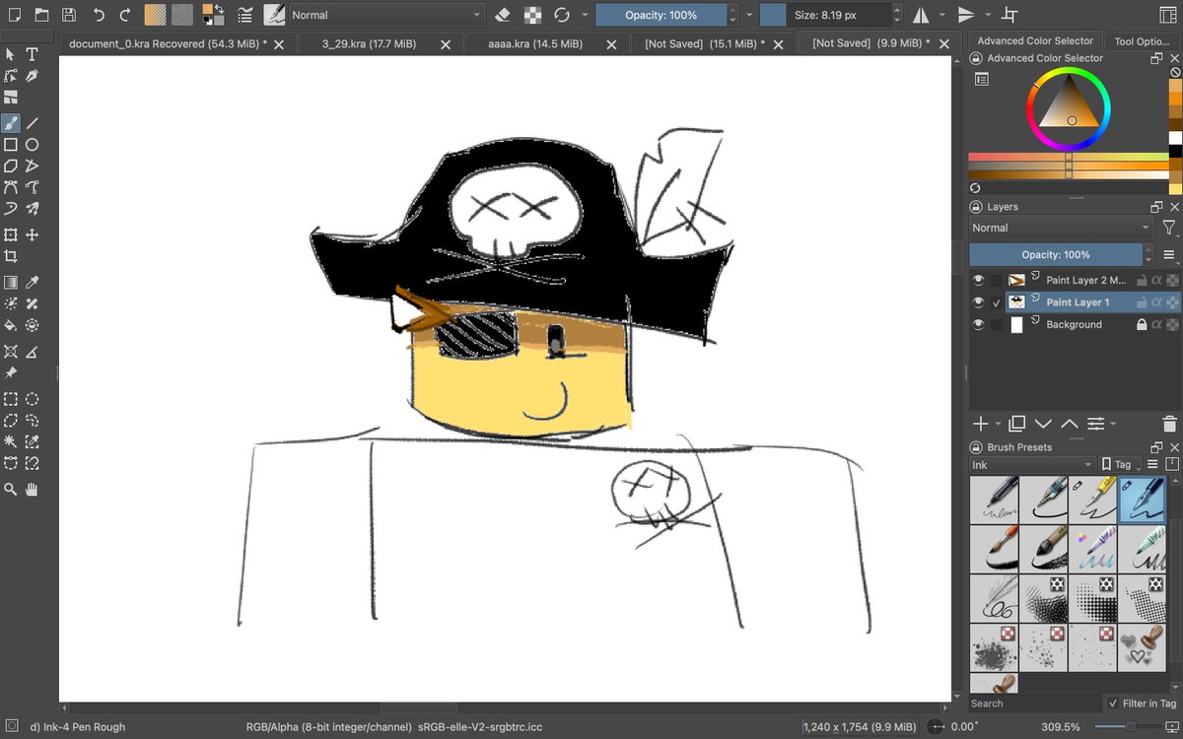The image size is (1183, 739).
Task: Select the Rectangle tool
Action: (x=10, y=145)
